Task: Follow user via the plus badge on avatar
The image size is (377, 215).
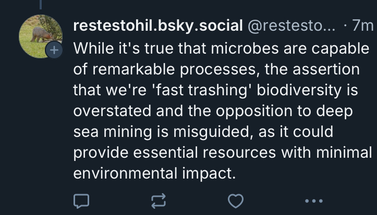Action: pyautogui.click(x=54, y=50)
